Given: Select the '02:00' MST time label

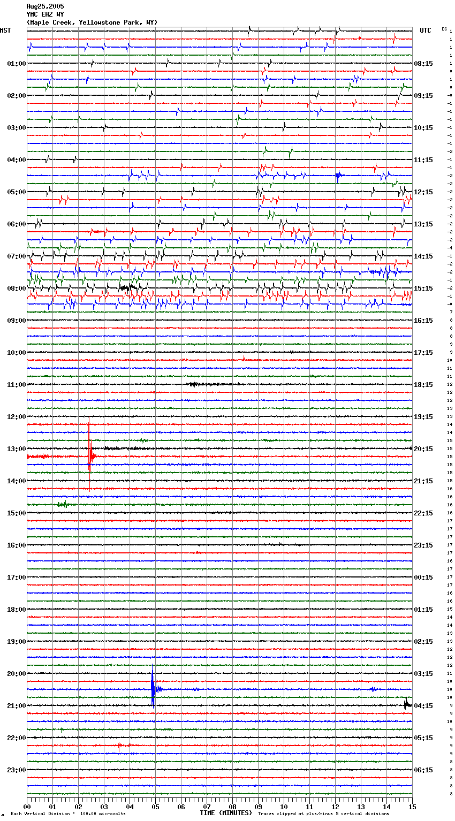Looking at the screenshot, I should tap(17, 96).
